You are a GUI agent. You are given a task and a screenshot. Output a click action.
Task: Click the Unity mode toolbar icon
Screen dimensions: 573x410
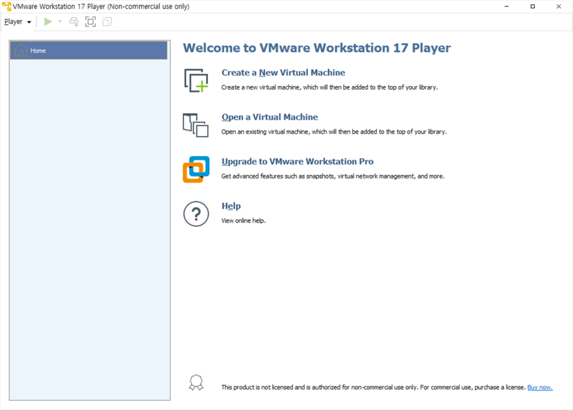107,22
